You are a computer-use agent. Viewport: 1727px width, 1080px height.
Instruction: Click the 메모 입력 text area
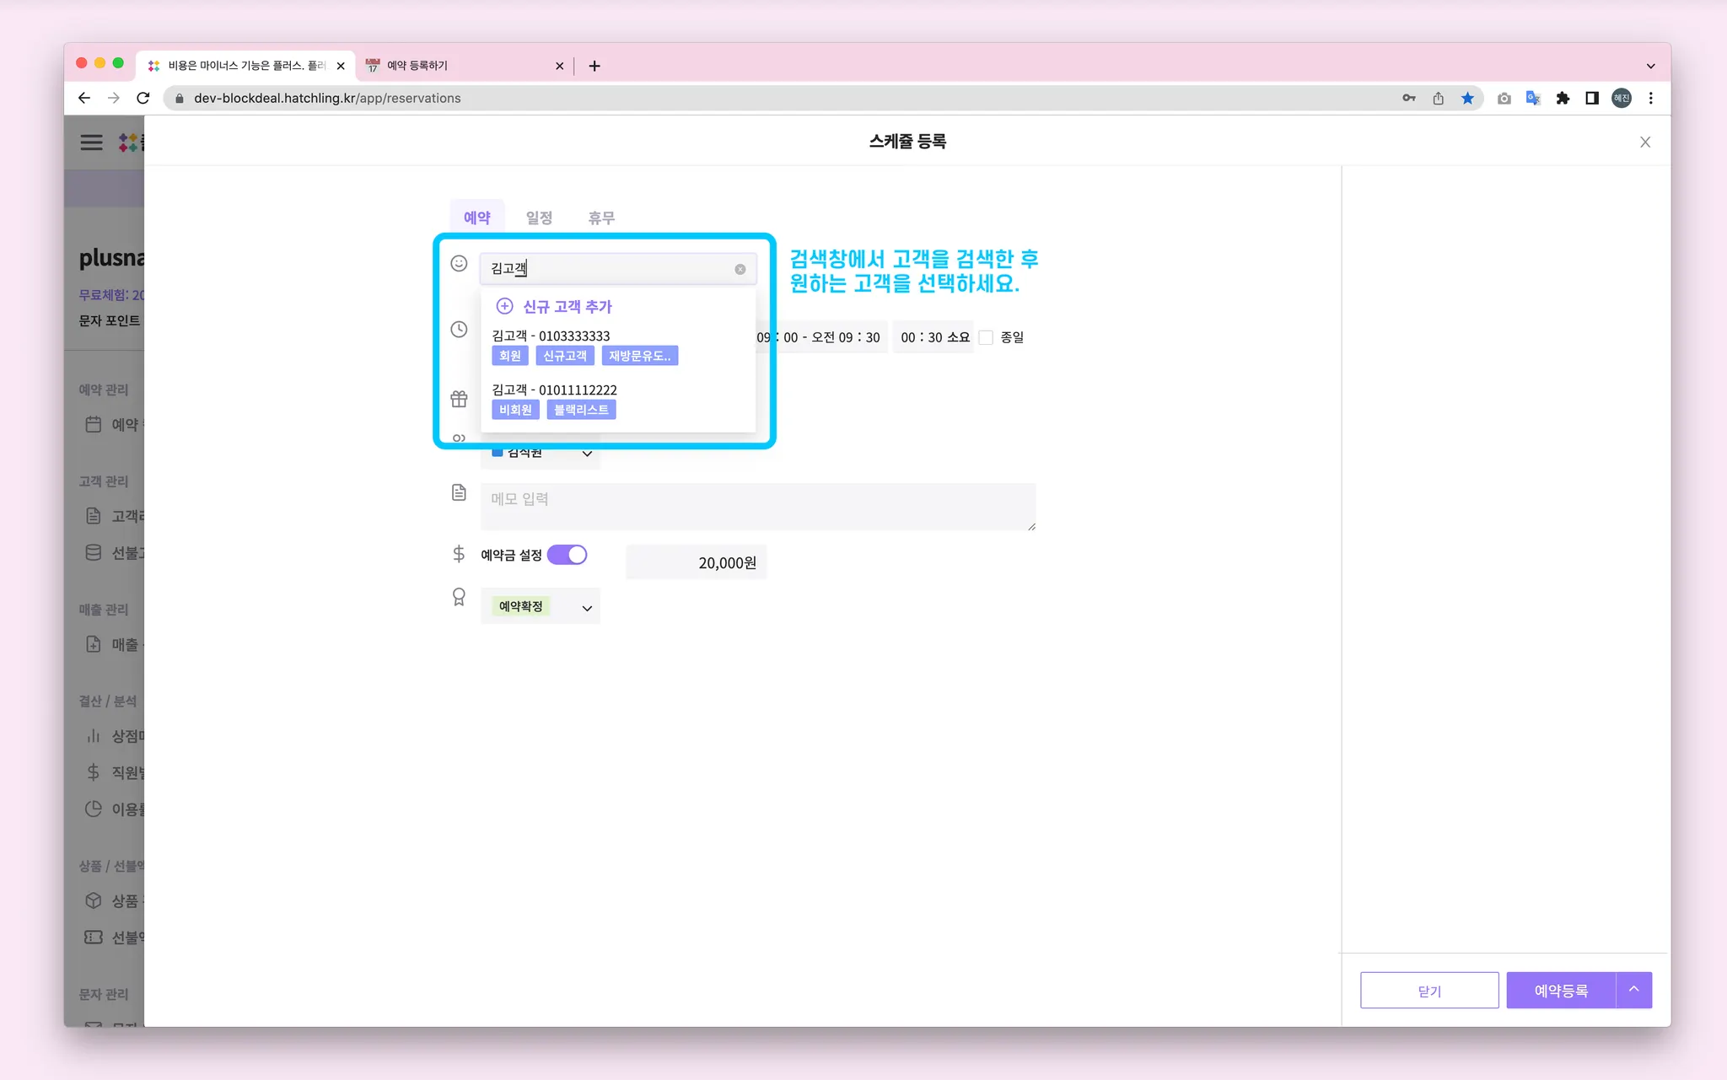point(757,507)
